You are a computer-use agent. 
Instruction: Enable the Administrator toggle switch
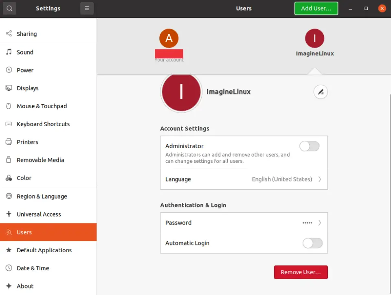coord(309,146)
